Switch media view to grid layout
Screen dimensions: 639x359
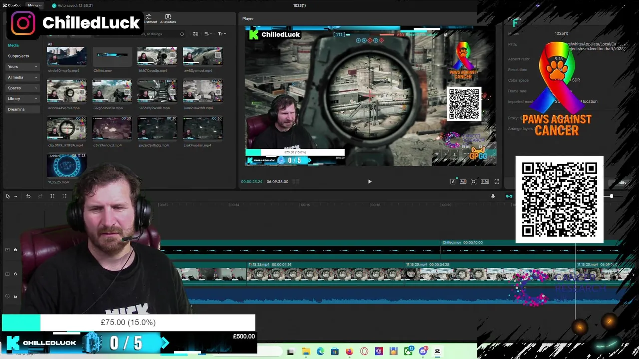point(196,34)
